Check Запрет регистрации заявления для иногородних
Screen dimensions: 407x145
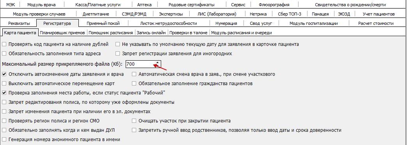click(x=117, y=54)
